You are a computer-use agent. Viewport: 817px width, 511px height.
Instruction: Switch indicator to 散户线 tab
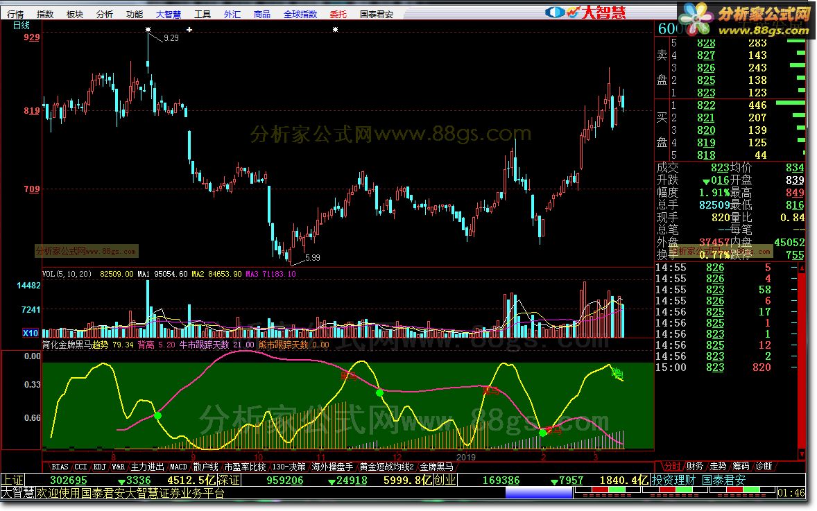click(x=205, y=467)
